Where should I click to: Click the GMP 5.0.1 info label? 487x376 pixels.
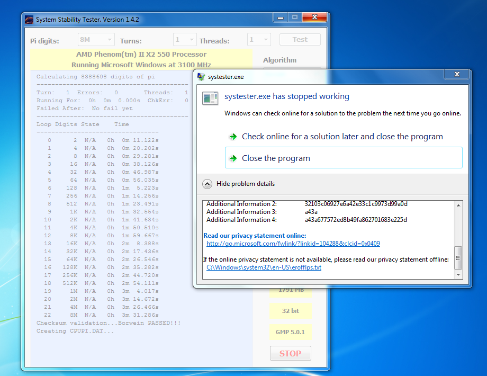(291, 332)
